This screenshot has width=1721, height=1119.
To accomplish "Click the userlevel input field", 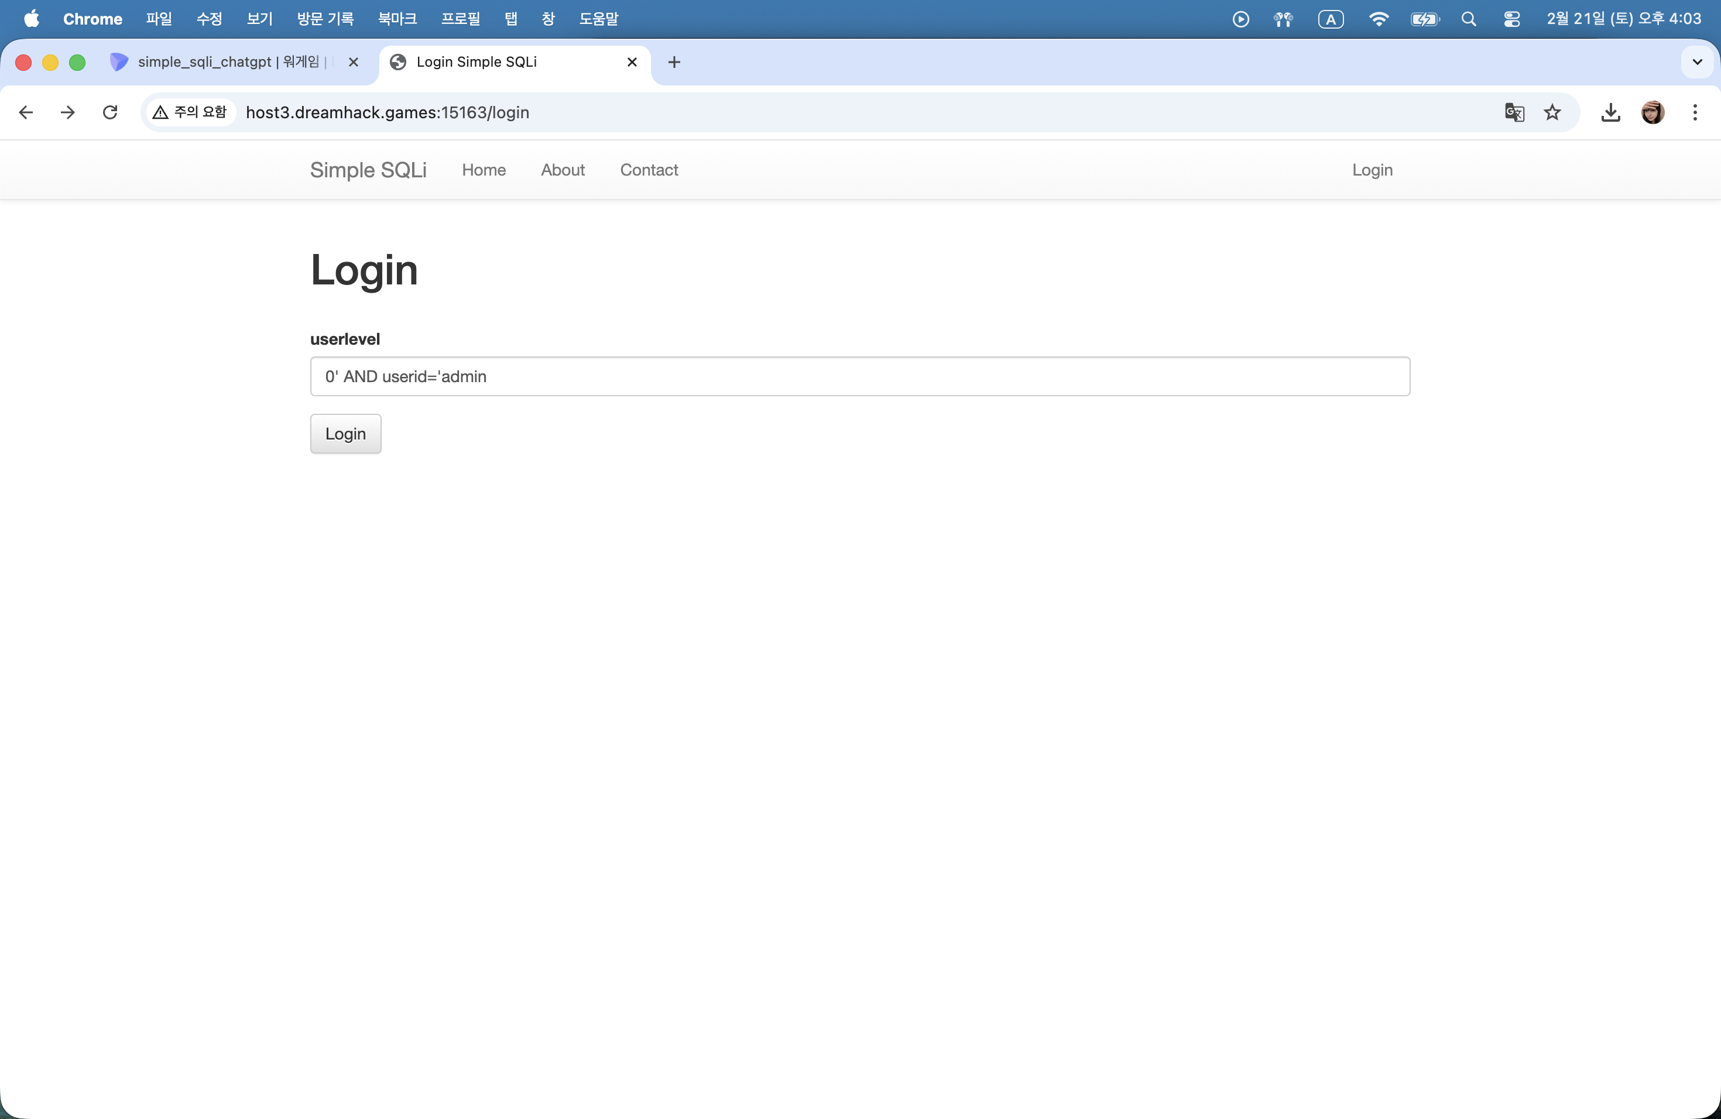I will tap(859, 377).
